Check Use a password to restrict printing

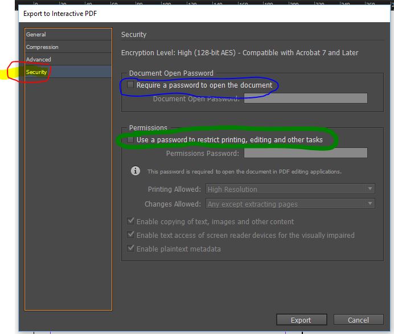131,140
